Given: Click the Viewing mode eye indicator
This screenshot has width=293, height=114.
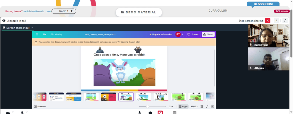Looking at the screenshot, I should 56,34.
